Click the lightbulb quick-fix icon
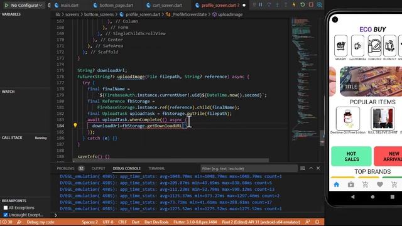Image resolution: width=402 pixels, height=226 pixels. pyautogui.click(x=75, y=126)
